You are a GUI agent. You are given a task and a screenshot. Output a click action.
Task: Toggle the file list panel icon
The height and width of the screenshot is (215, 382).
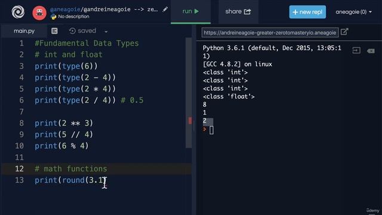click(x=54, y=30)
